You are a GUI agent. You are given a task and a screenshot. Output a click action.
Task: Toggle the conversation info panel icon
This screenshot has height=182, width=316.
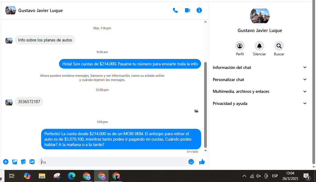pyautogui.click(x=199, y=10)
